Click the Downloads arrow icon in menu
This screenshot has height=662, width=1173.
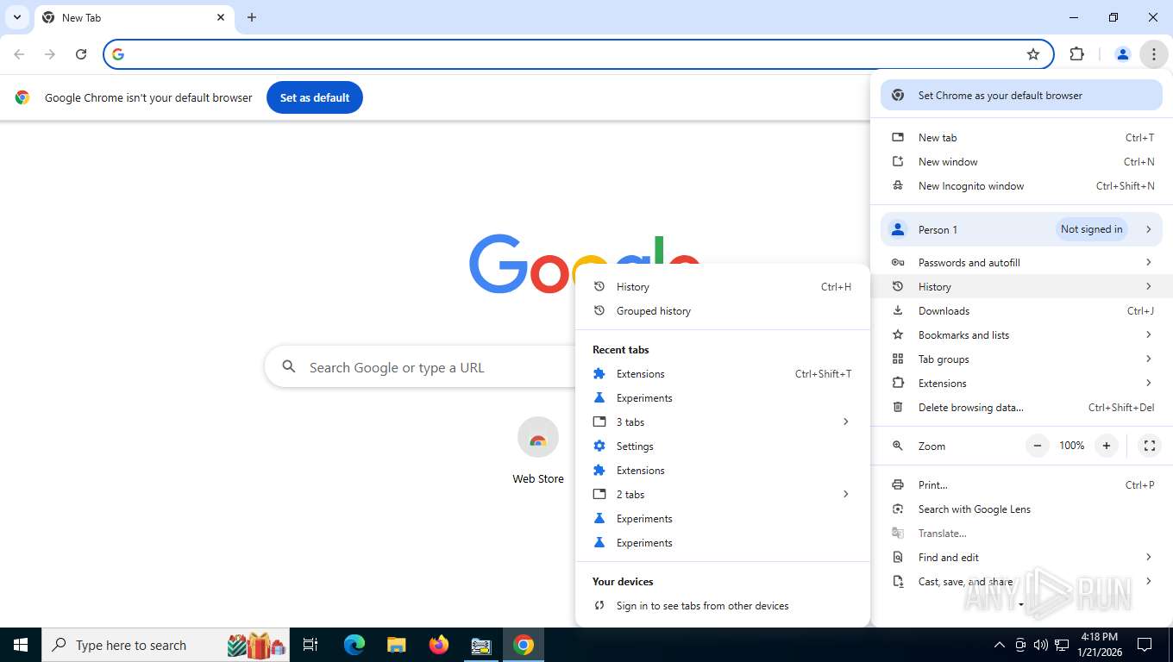coord(898,311)
